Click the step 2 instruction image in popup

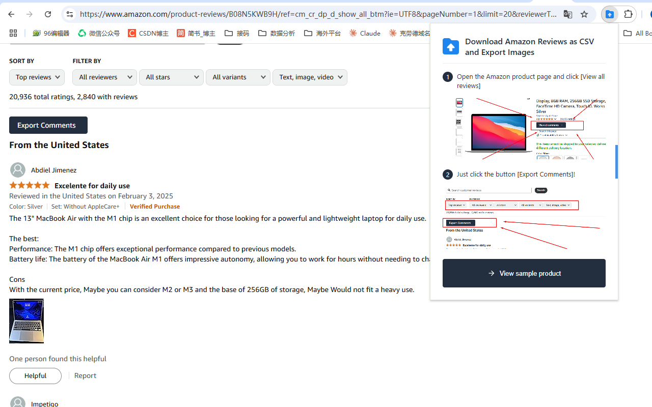pos(524,218)
